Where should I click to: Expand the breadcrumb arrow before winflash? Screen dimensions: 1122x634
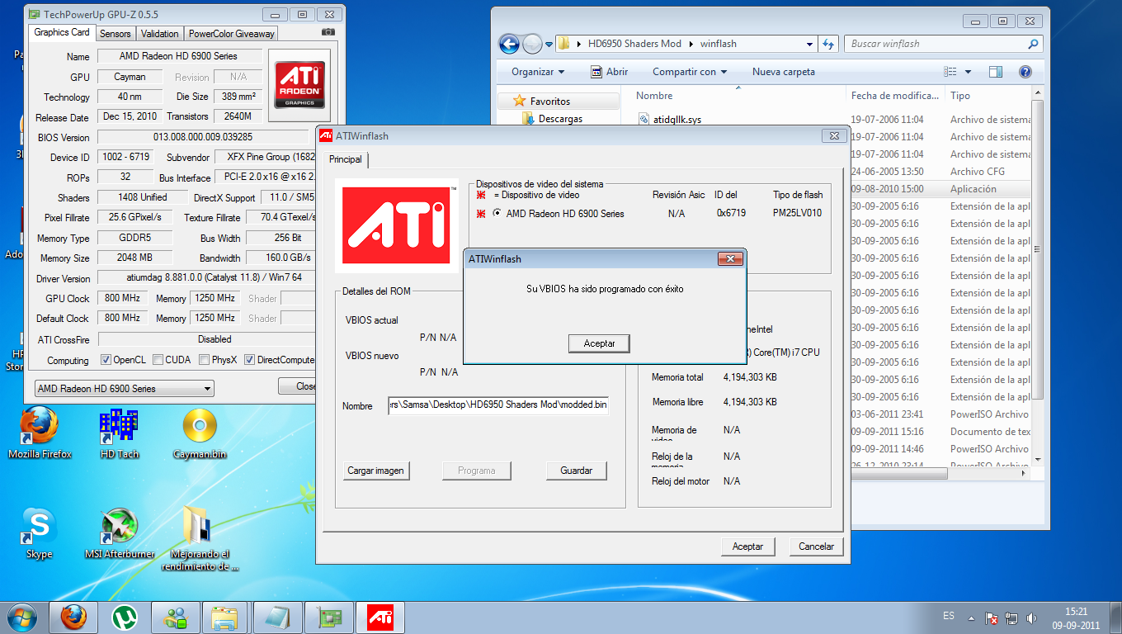coord(692,44)
